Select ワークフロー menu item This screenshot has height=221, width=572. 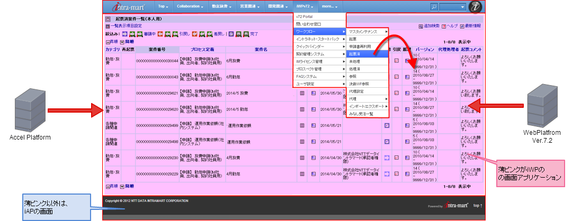click(x=319, y=32)
